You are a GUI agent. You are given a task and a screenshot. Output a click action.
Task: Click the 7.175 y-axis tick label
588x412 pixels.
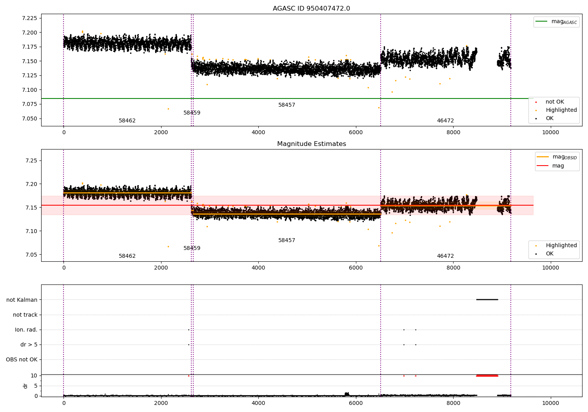pyautogui.click(x=29, y=47)
